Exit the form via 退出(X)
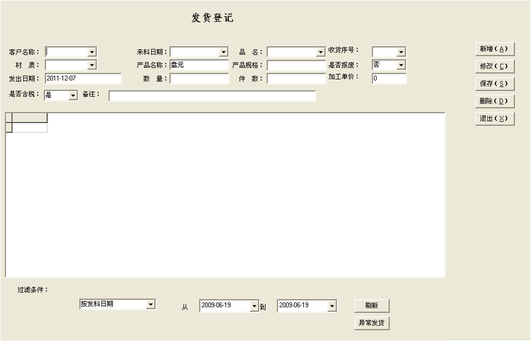Image resolution: width=531 pixels, height=341 pixels. click(494, 119)
